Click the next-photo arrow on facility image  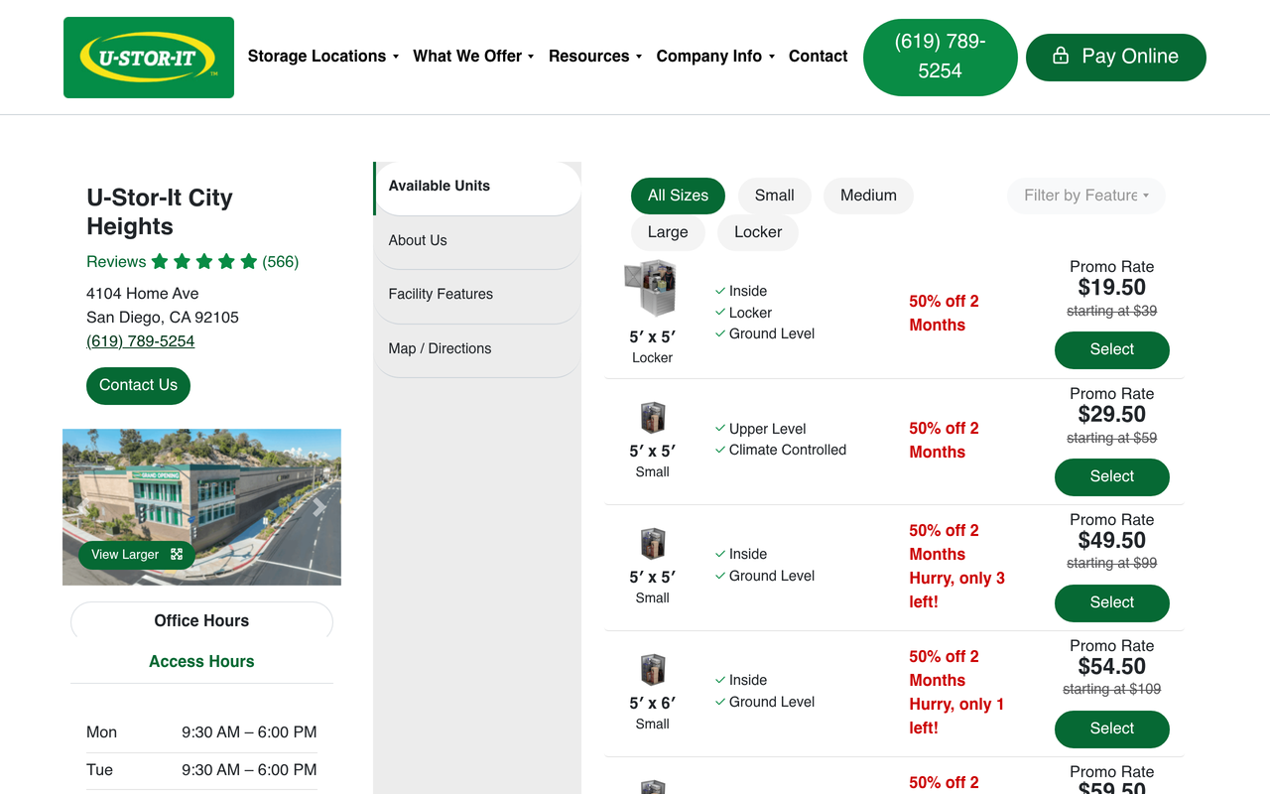(318, 507)
